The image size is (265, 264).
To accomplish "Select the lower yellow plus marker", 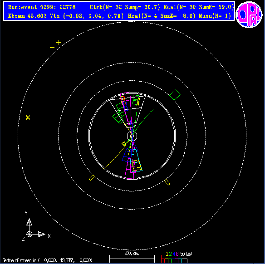I will click(52, 48).
